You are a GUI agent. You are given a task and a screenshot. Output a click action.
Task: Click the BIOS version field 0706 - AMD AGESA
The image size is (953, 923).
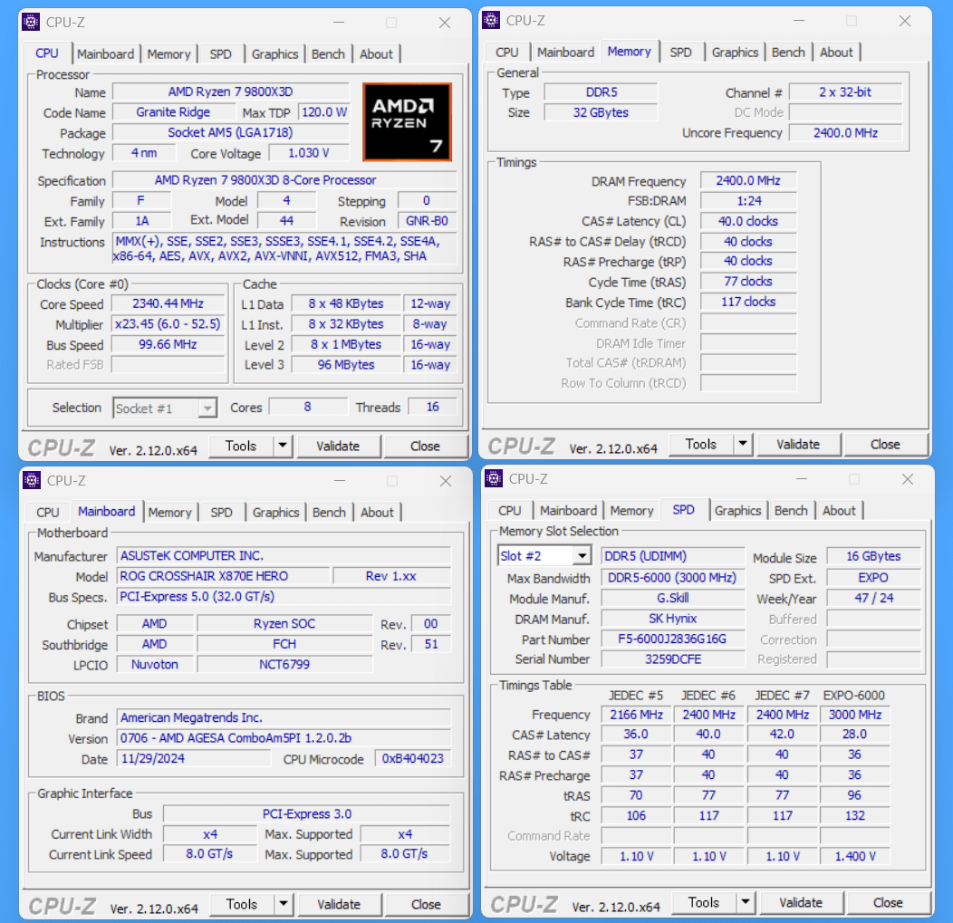(x=284, y=737)
